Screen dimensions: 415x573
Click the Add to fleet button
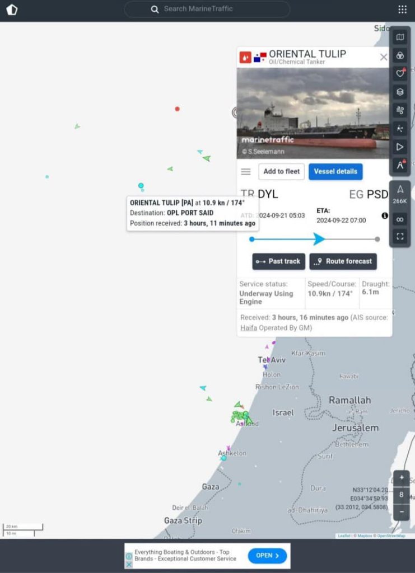(x=281, y=171)
